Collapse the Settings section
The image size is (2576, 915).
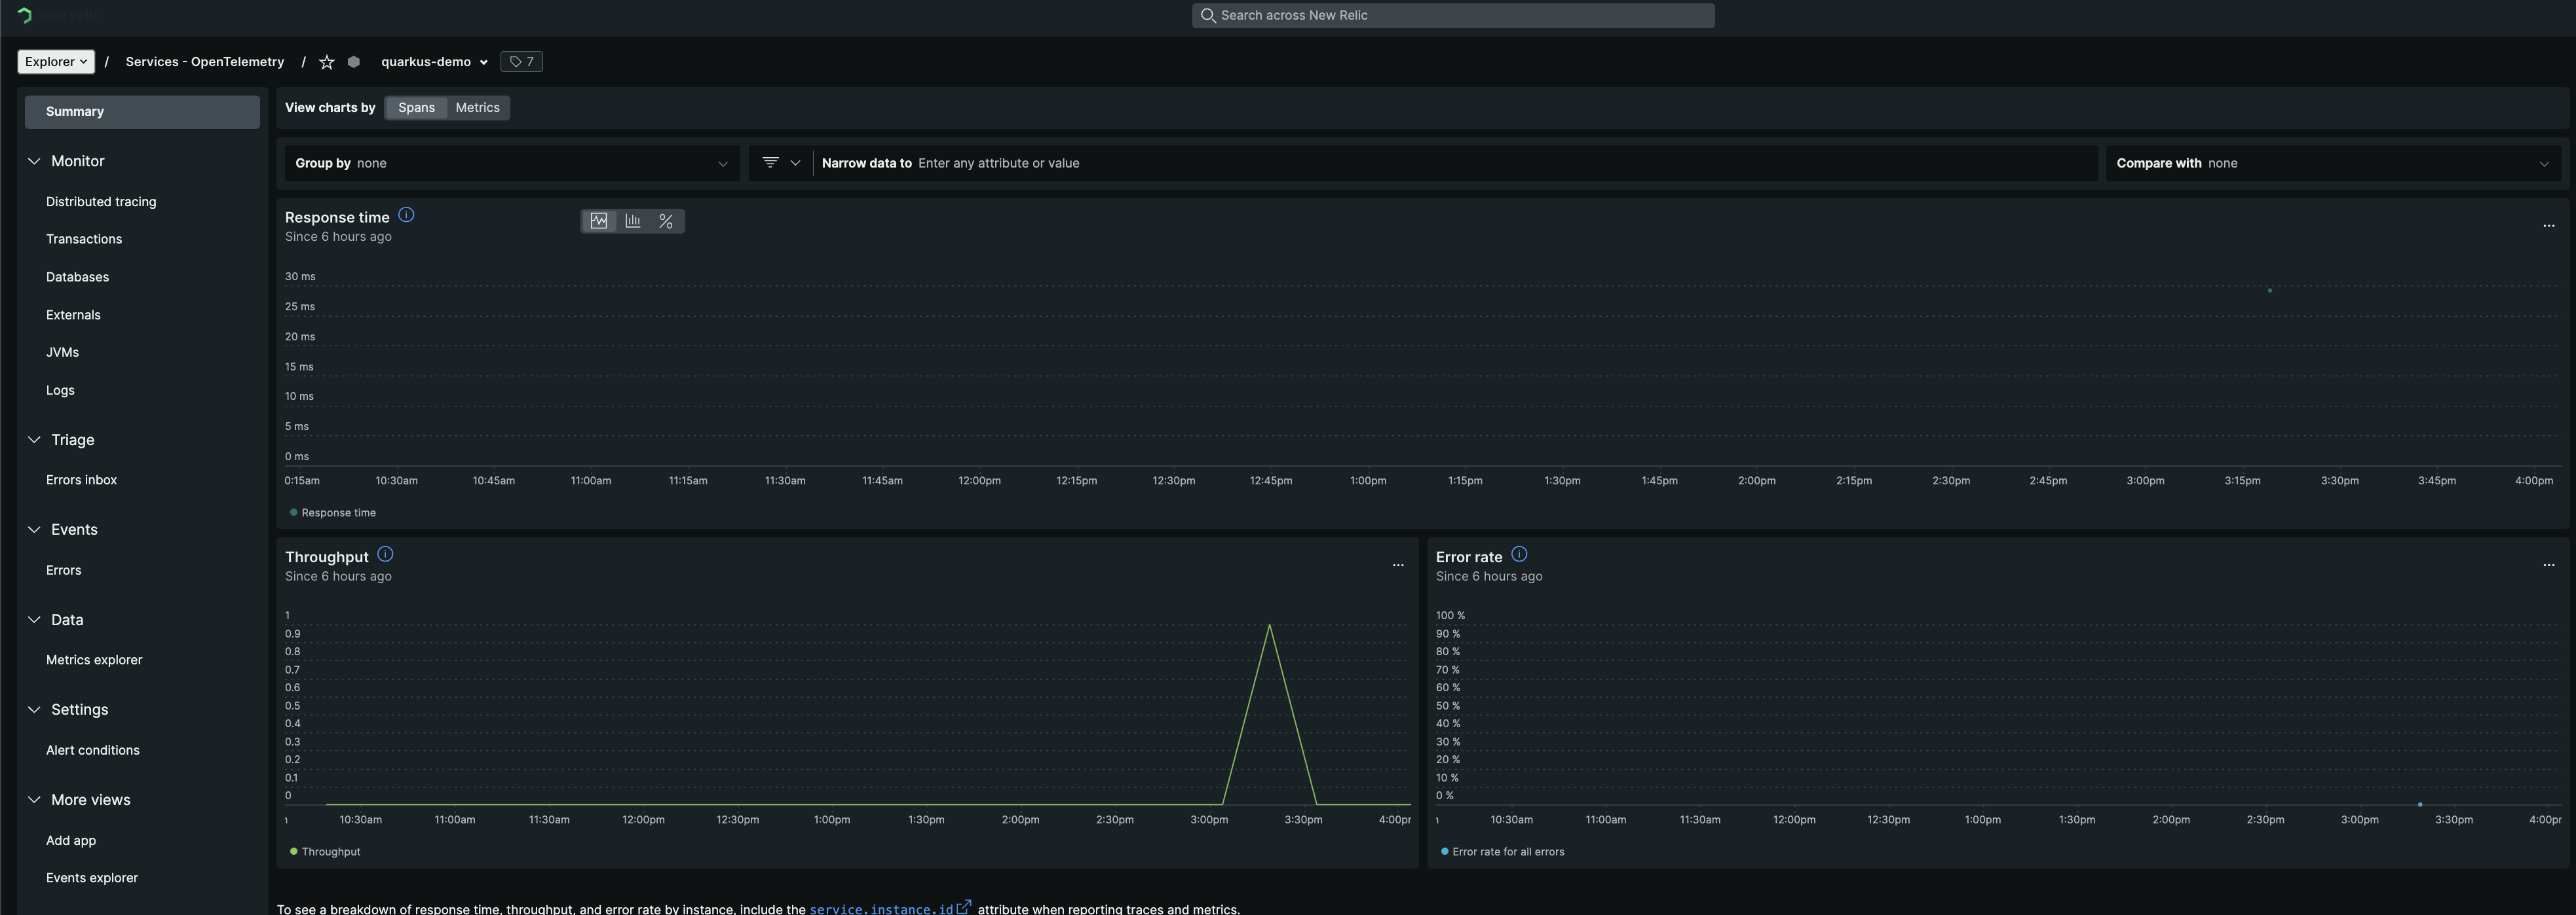34,709
